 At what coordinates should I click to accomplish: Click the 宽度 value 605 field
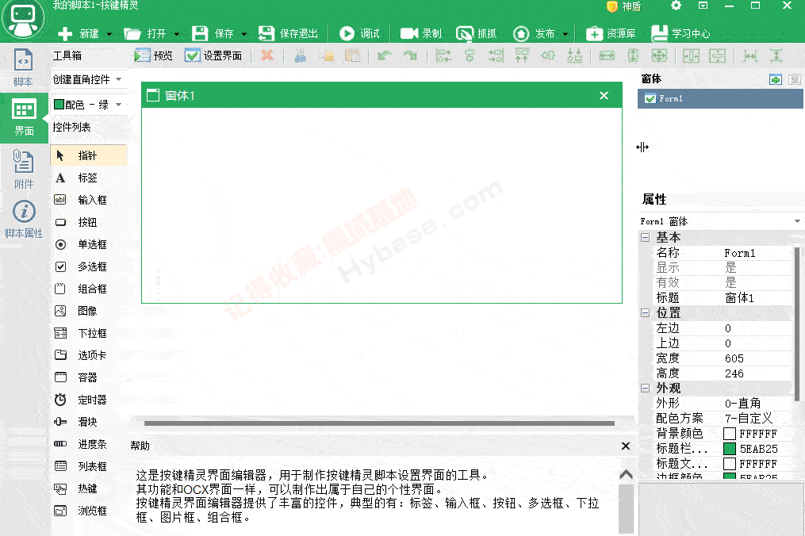click(757, 358)
